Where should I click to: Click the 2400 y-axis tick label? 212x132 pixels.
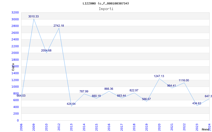tap(15, 40)
